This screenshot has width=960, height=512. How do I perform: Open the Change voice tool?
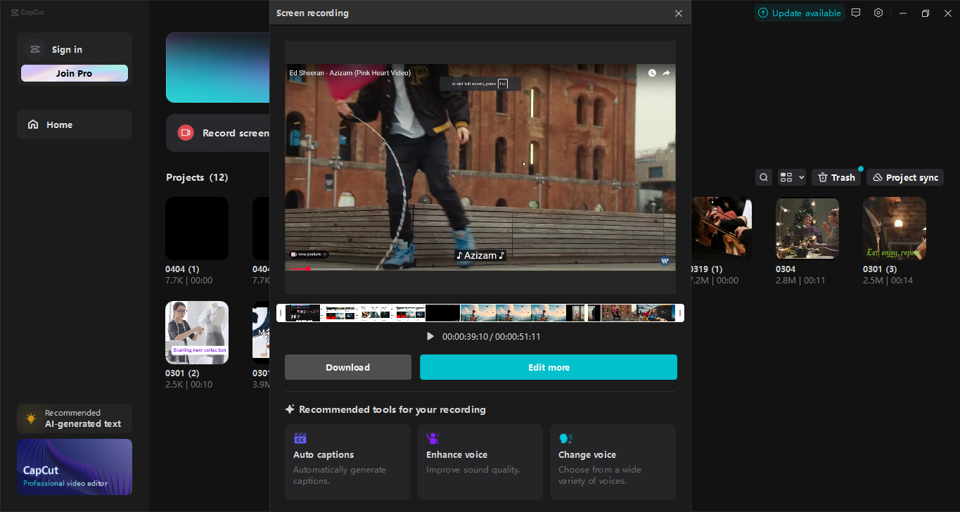[x=612, y=462]
